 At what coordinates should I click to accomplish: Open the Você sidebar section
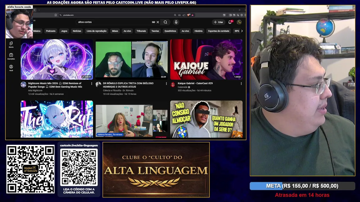coord(11,68)
